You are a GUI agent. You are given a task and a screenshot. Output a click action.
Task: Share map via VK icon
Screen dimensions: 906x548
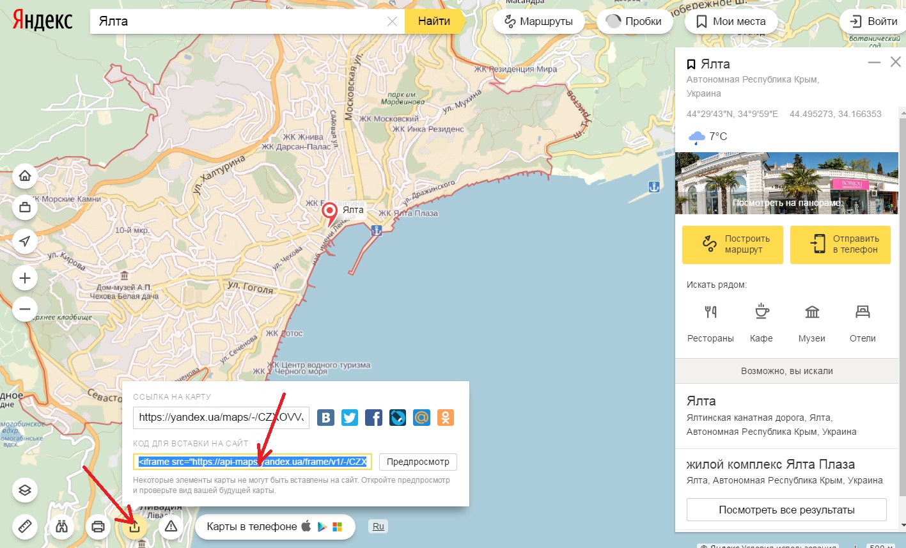[x=326, y=418]
